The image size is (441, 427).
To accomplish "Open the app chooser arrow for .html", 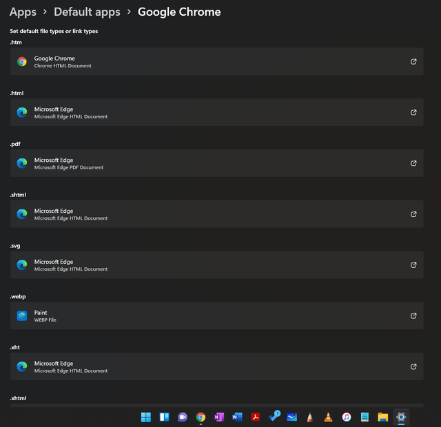I will [413, 112].
